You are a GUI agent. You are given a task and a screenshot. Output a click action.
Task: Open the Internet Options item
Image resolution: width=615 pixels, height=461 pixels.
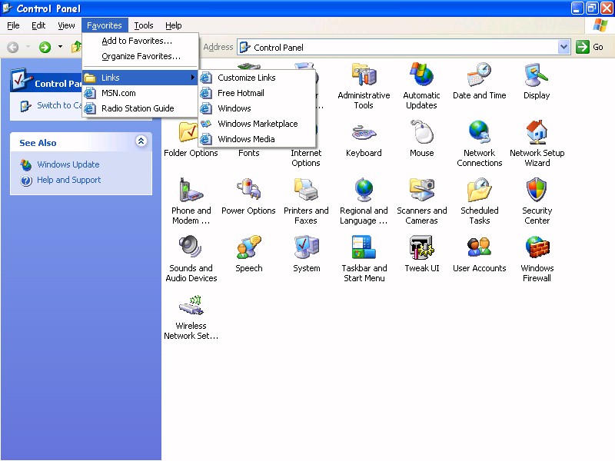pos(306,158)
